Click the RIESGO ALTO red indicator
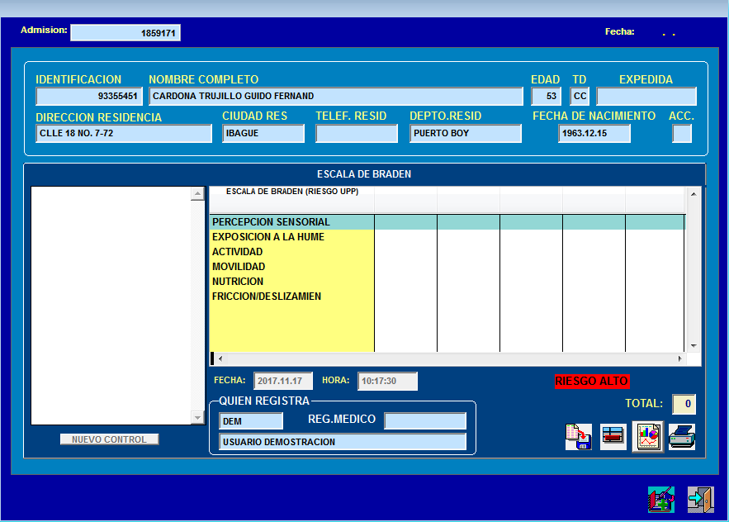This screenshot has width=729, height=522. [592, 381]
